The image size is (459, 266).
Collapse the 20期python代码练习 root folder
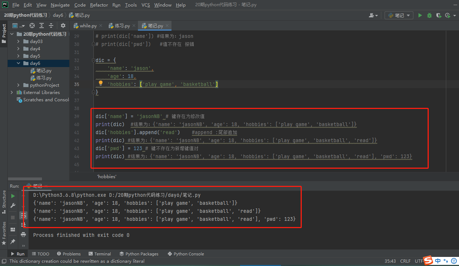[12, 34]
